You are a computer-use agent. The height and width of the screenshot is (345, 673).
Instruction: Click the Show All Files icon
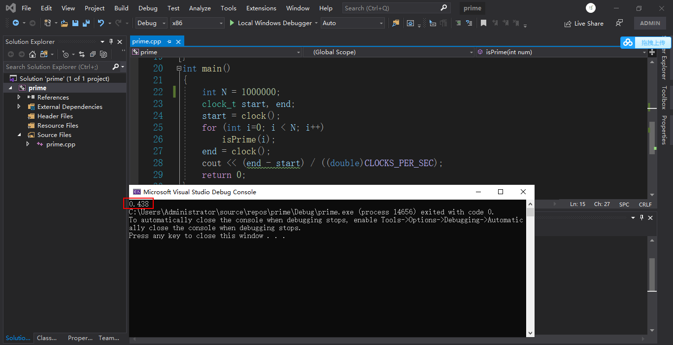(x=103, y=54)
